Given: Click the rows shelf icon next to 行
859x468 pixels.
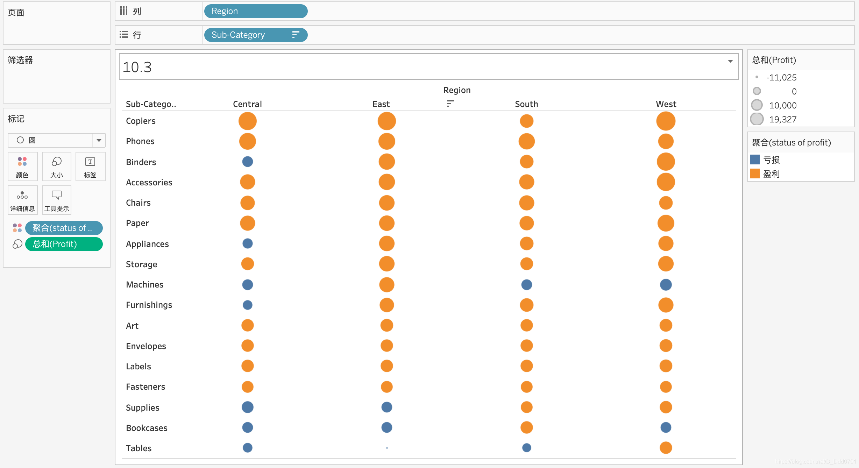Looking at the screenshot, I should tap(124, 35).
